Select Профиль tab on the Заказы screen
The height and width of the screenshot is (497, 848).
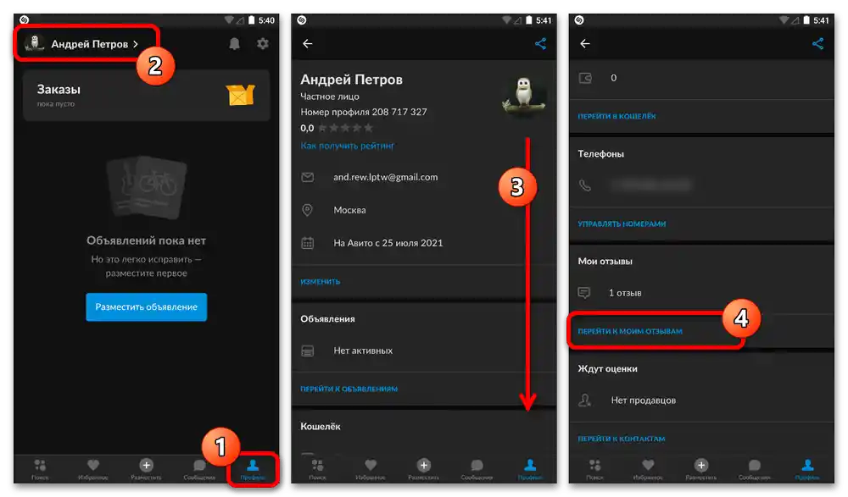(x=253, y=469)
